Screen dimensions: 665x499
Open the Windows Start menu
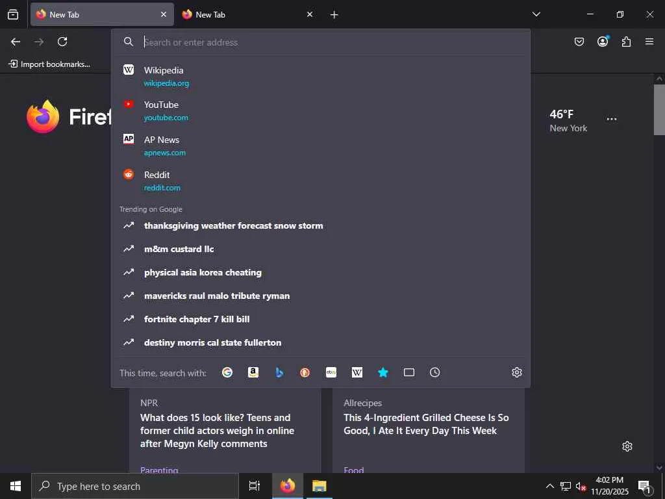pos(16,486)
